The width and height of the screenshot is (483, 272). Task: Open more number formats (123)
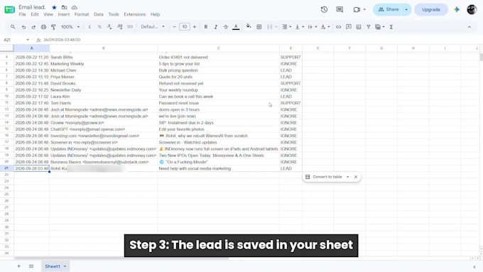(x=130, y=27)
